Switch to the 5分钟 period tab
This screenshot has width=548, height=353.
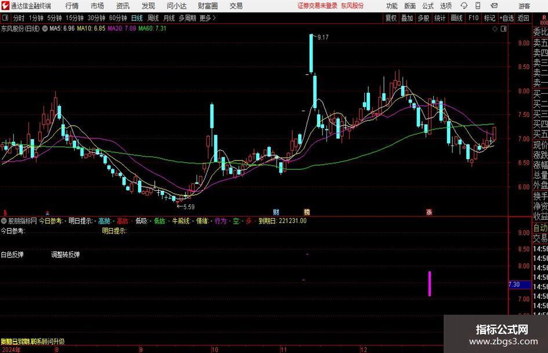(x=55, y=18)
